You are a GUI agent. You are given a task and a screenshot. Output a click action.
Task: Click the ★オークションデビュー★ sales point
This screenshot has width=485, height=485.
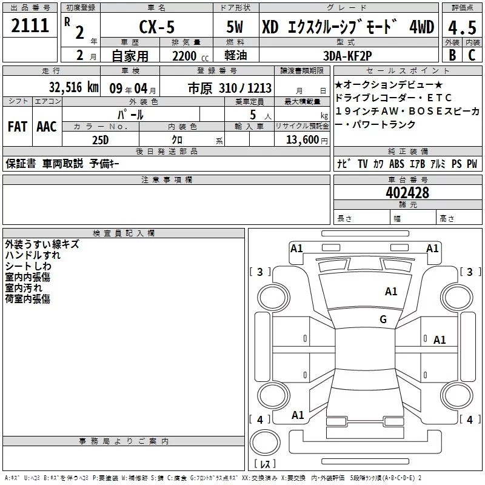pyautogui.click(x=389, y=84)
